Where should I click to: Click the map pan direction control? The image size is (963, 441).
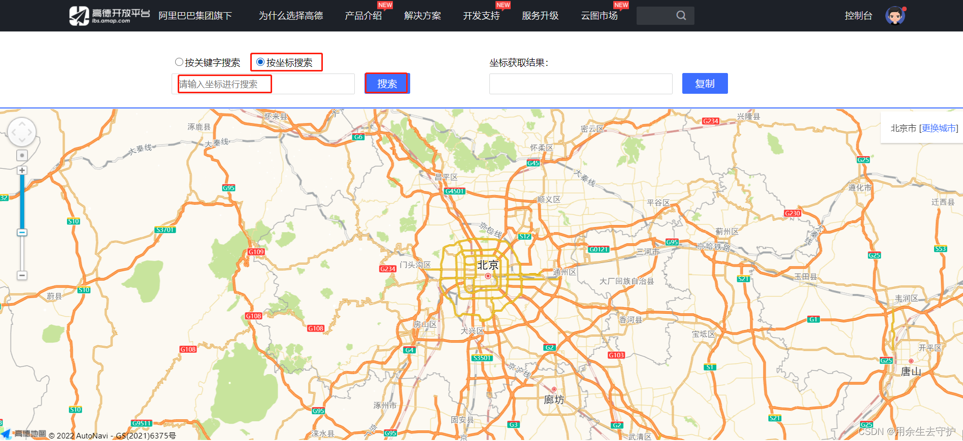(x=22, y=133)
